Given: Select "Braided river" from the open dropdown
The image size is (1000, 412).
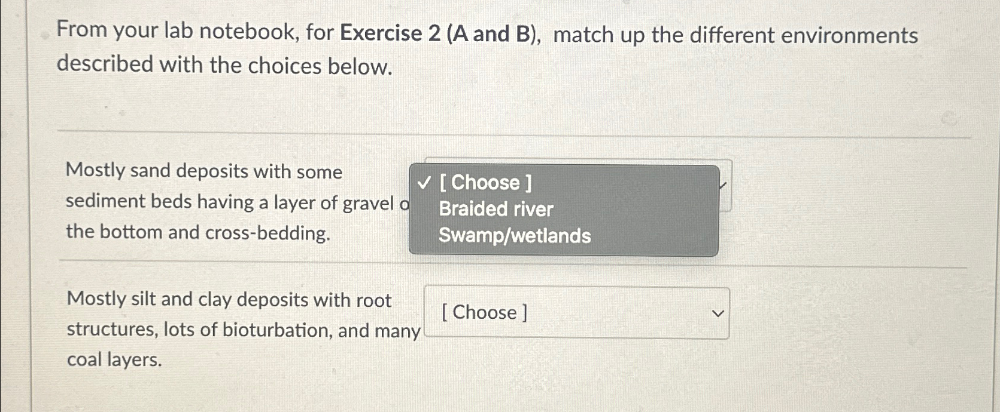Looking at the screenshot, I should coord(495,210).
